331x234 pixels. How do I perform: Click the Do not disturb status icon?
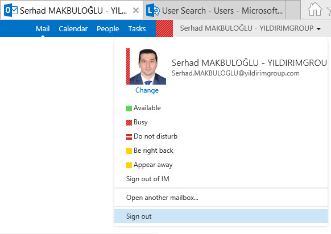pyautogui.click(x=129, y=137)
